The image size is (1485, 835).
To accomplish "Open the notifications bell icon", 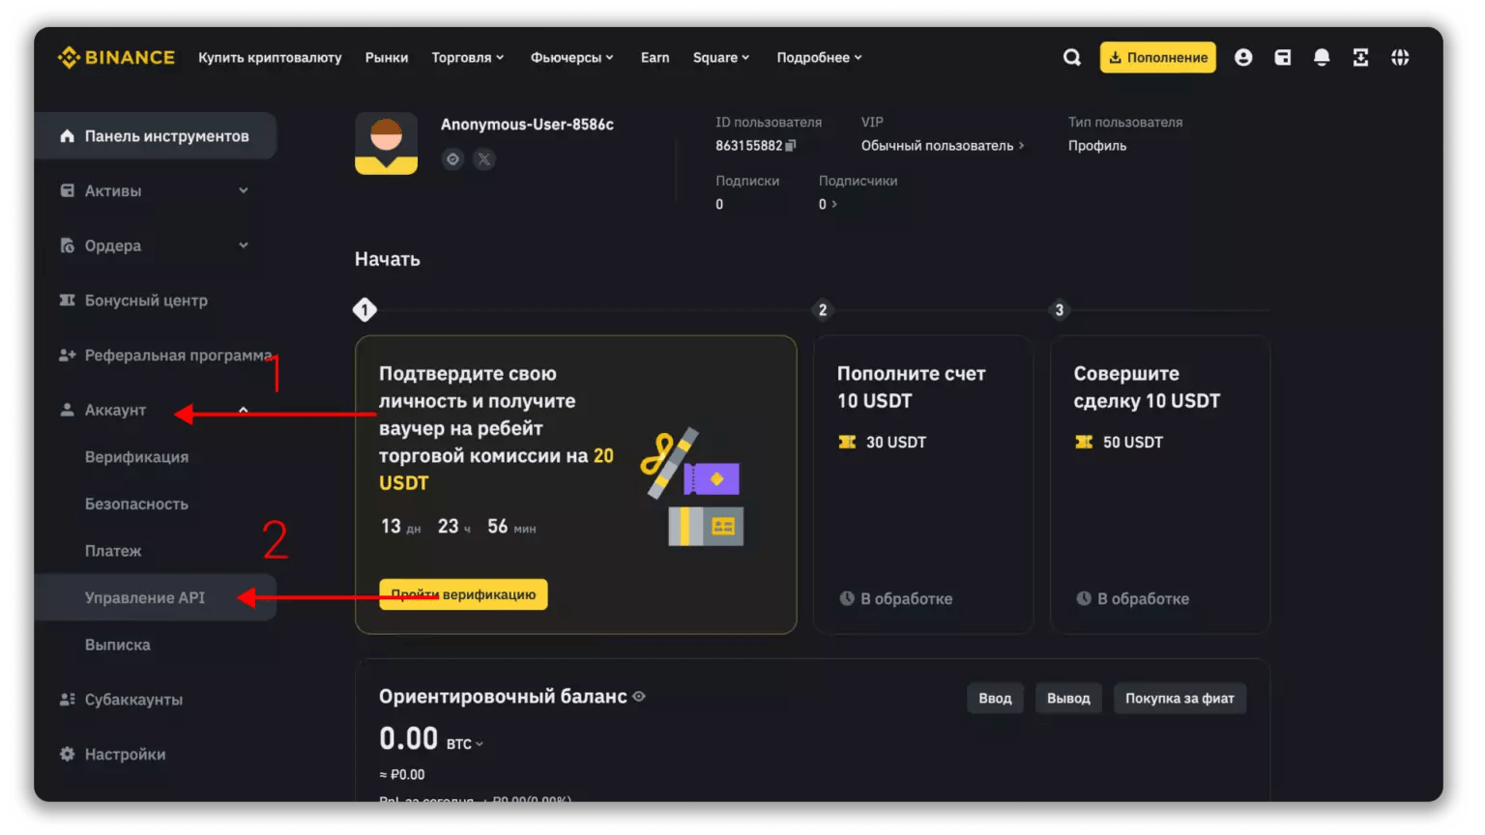I will point(1322,57).
